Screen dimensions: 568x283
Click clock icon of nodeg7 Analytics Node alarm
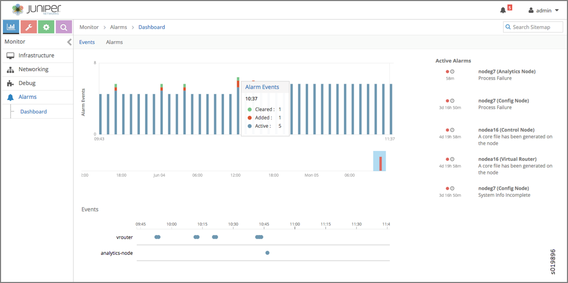[x=452, y=71]
